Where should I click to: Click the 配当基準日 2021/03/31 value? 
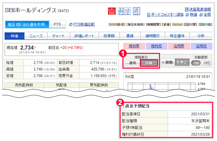[200, 114]
